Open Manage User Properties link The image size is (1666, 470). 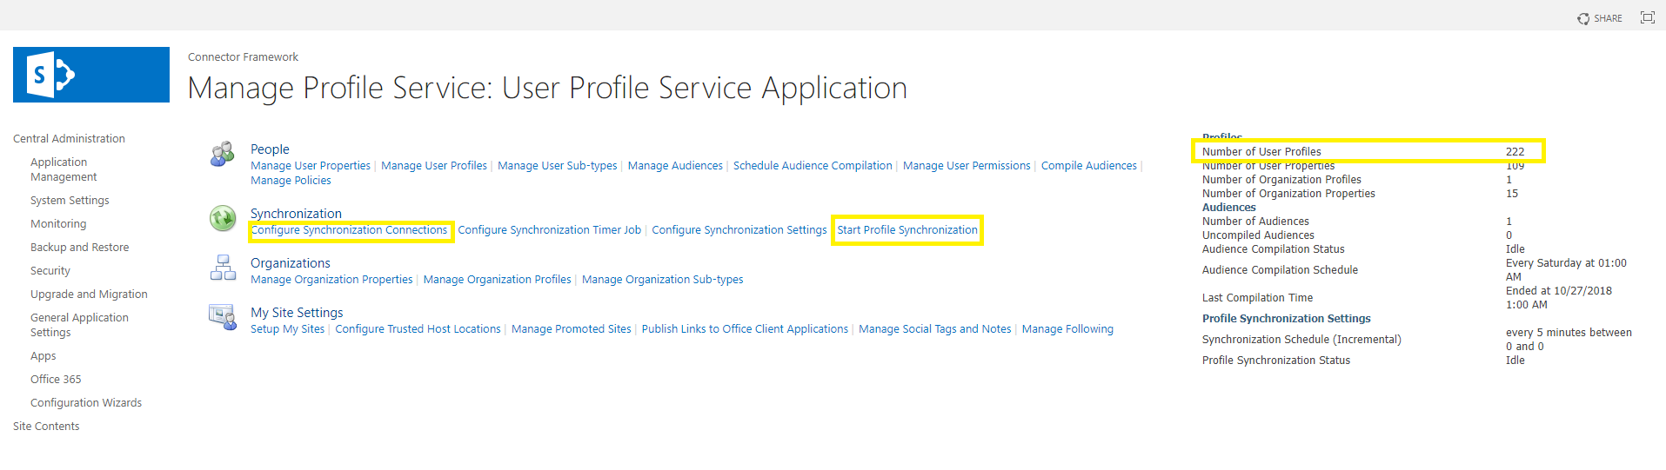(311, 166)
